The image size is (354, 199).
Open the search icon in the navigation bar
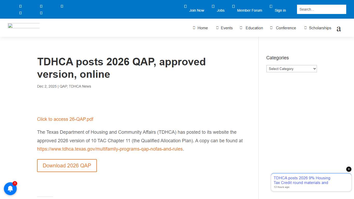tap(339, 29)
